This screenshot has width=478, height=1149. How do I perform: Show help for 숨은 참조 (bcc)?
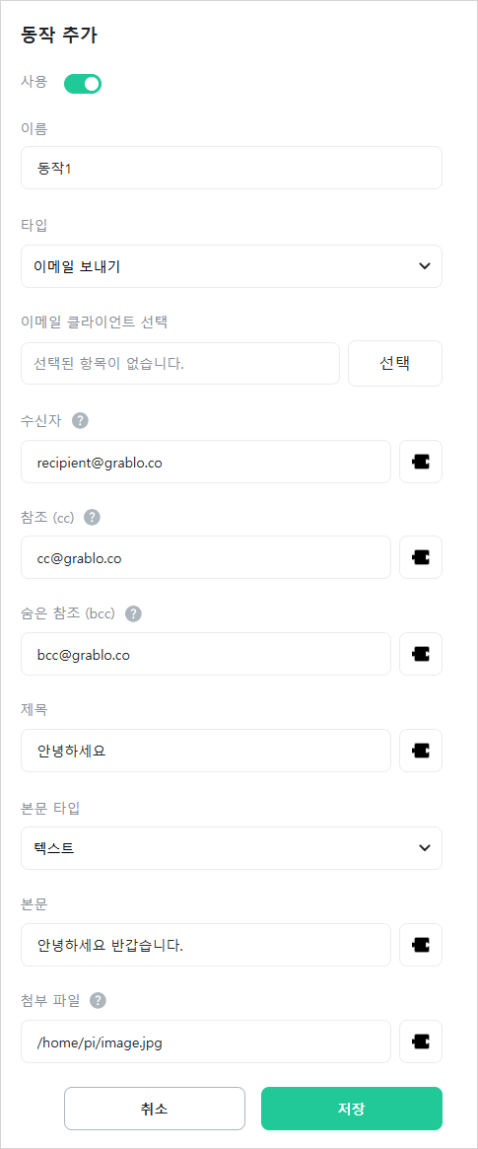pyautogui.click(x=133, y=613)
